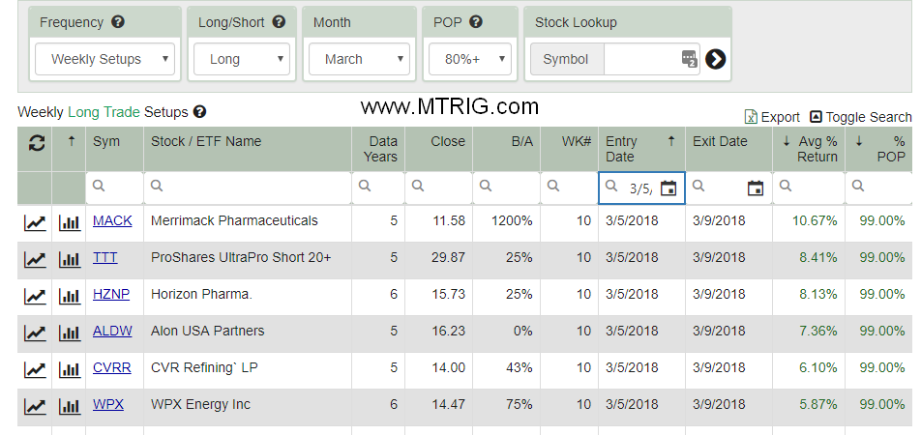Click the Long/Short help question mark
Screen dimensions: 921x435
[279, 22]
